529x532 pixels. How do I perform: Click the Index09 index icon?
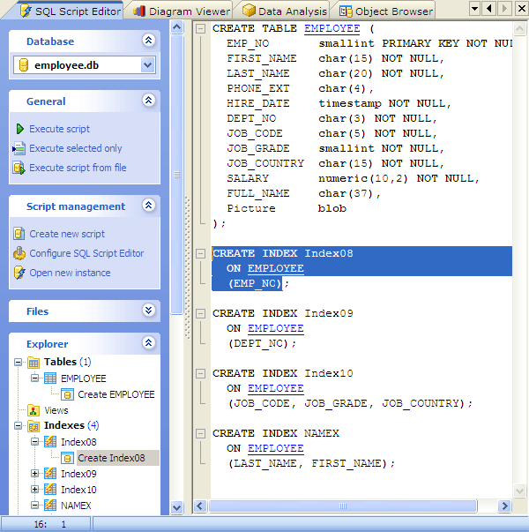(x=50, y=473)
